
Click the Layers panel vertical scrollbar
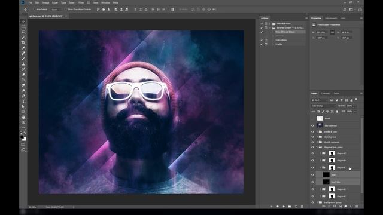pos(361,156)
